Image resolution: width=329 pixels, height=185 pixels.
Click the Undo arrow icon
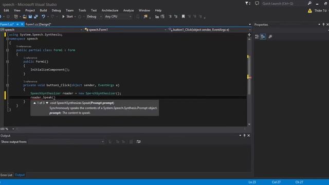[43, 16]
